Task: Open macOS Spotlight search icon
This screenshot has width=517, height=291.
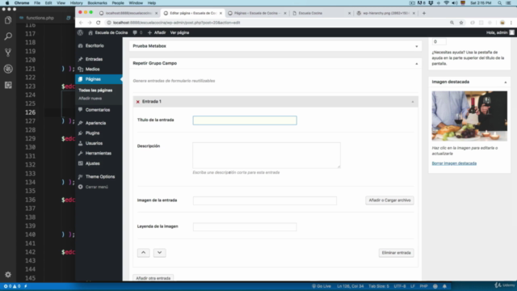Action: 500,3
